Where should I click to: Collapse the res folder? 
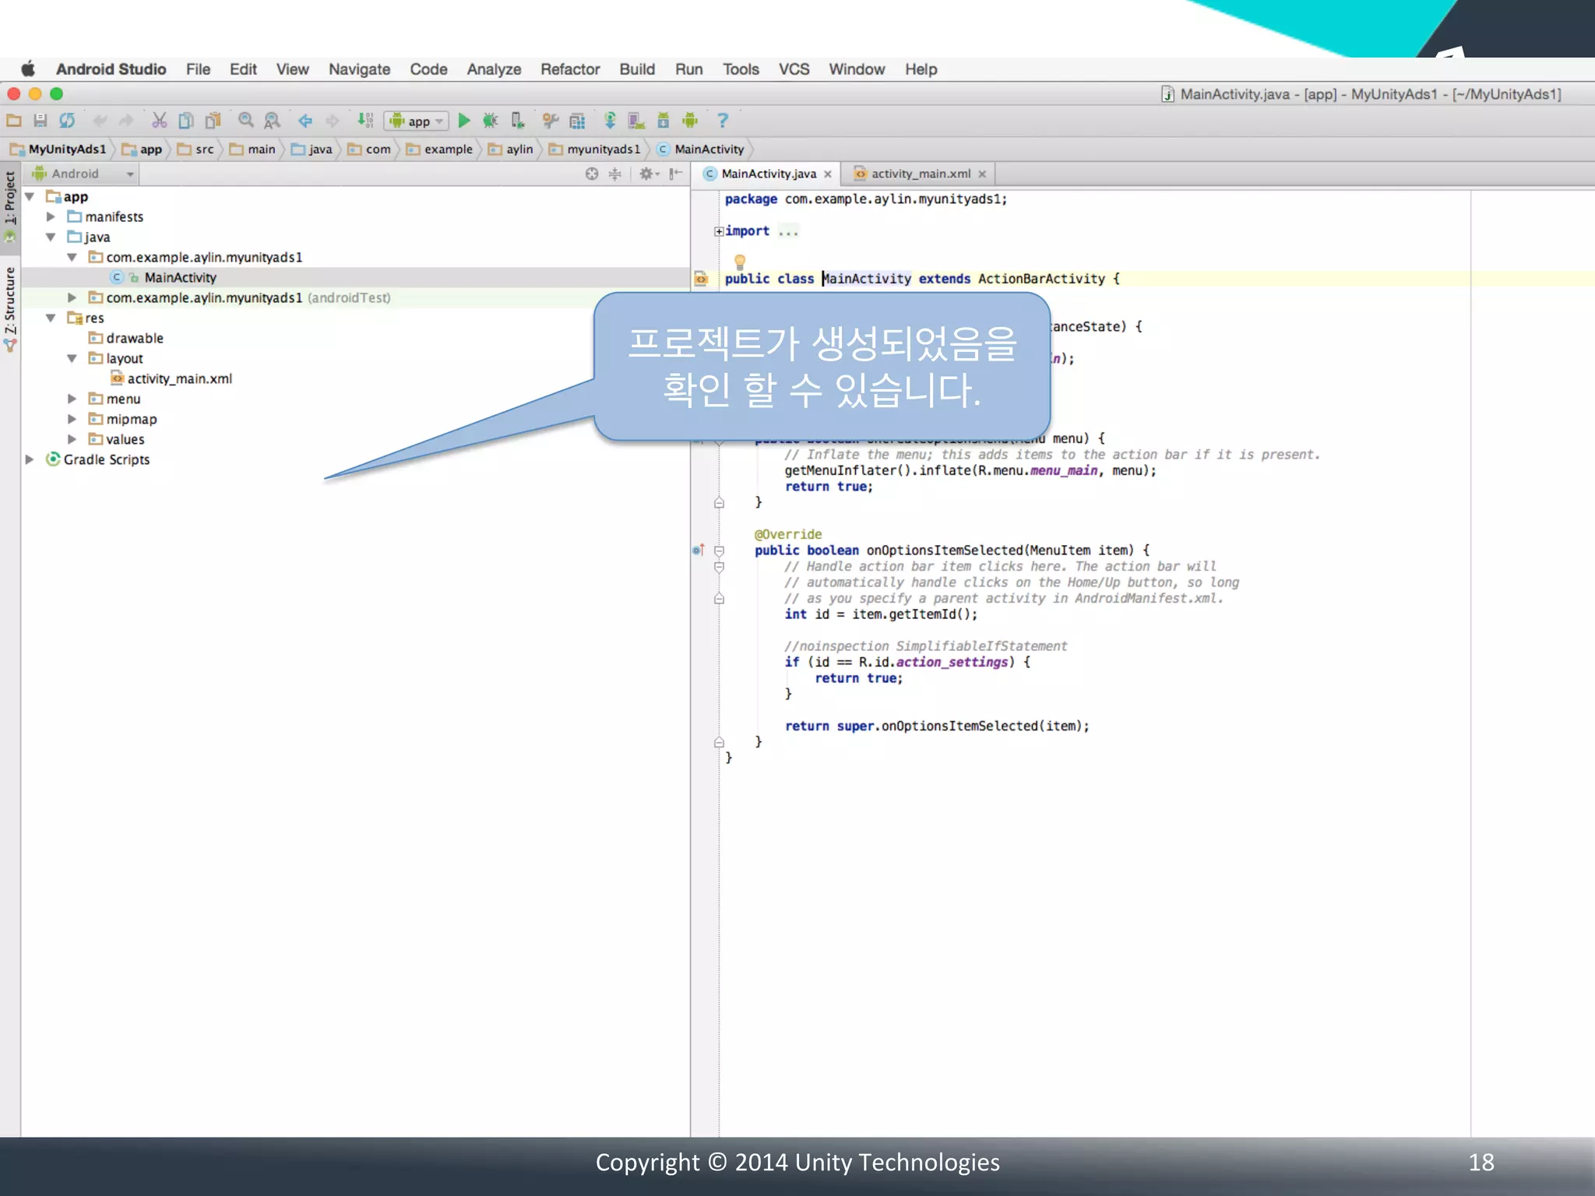click(51, 318)
